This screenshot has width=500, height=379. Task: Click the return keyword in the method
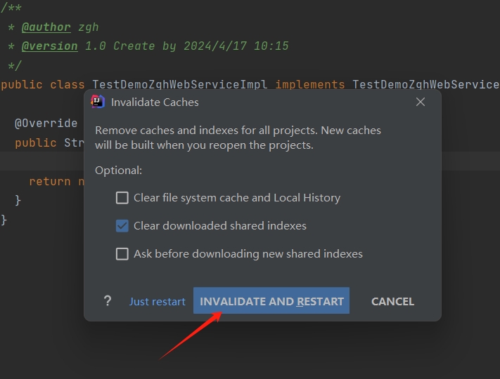pyautogui.click(x=49, y=181)
